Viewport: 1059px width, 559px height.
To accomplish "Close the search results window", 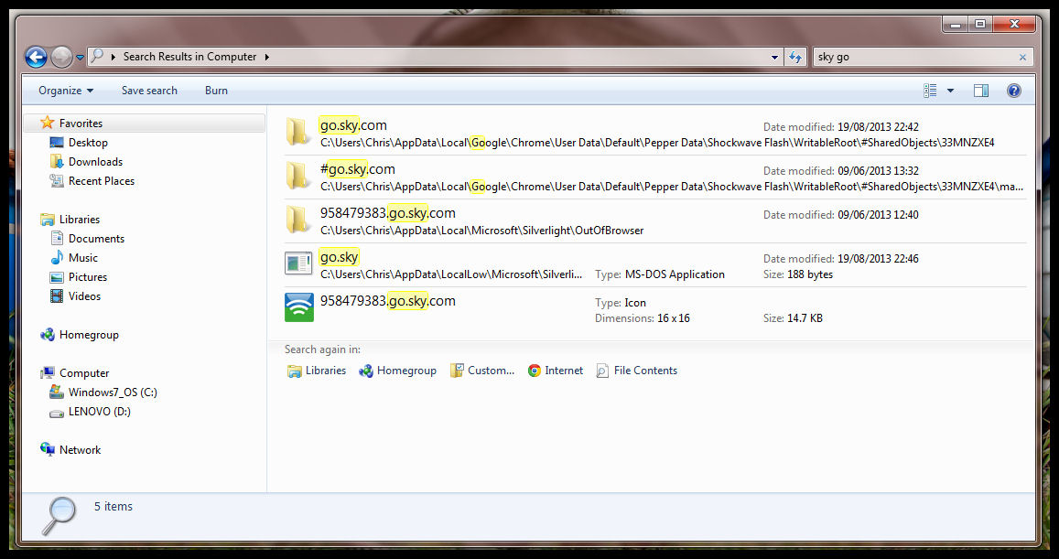I will click(1014, 25).
